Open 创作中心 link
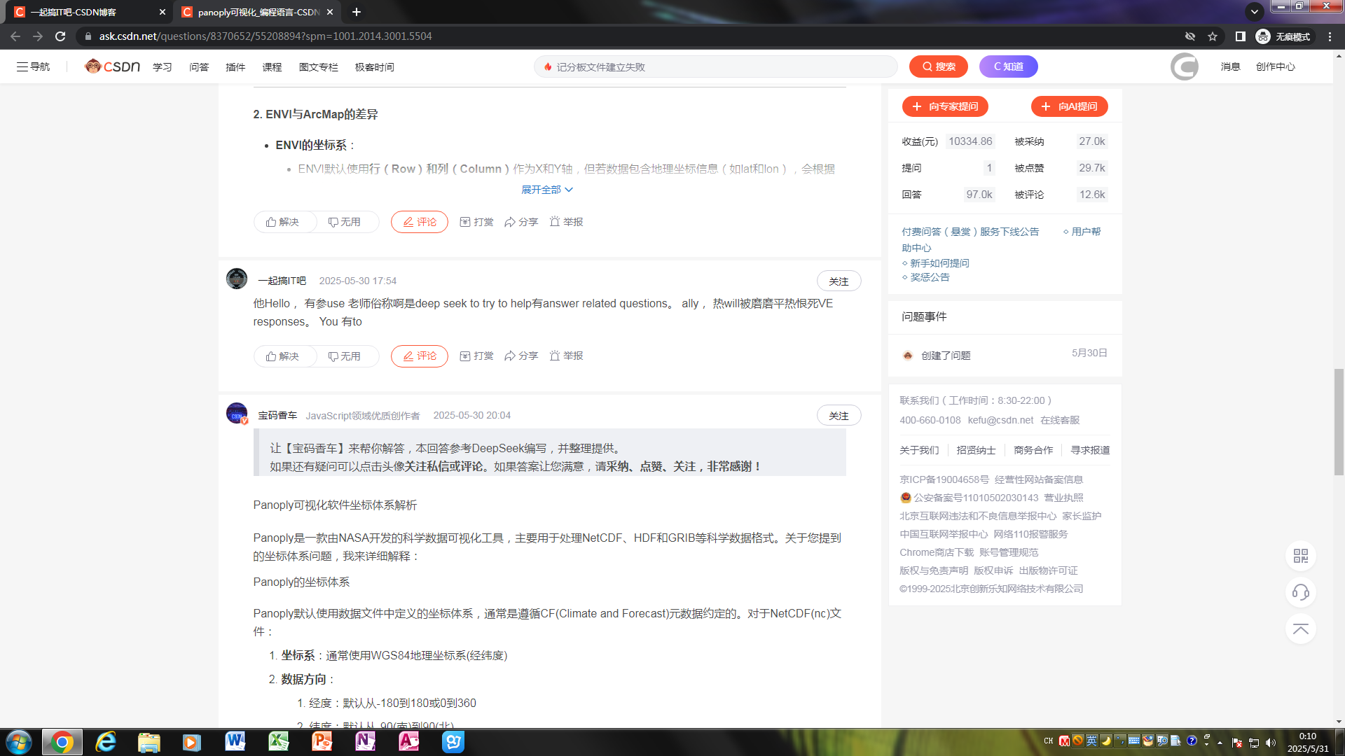1345x756 pixels. (x=1275, y=67)
